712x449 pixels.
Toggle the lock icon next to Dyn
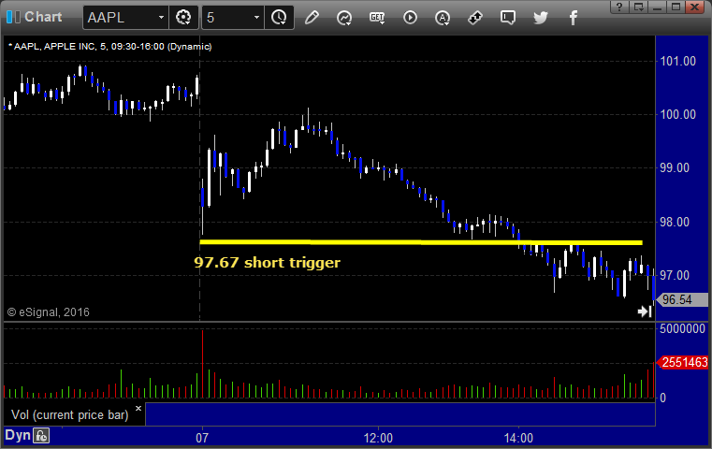[x=41, y=436]
